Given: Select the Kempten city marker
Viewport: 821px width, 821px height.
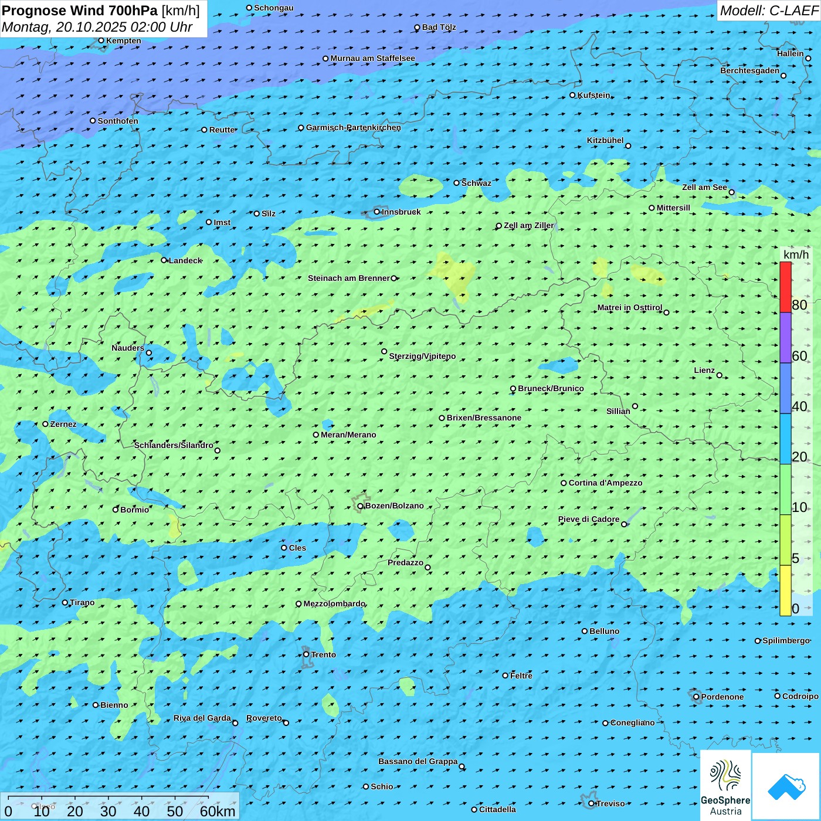Looking at the screenshot, I should tap(101, 41).
